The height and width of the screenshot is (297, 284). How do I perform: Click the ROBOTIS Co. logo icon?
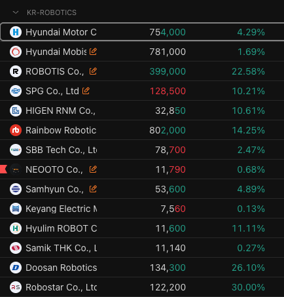click(x=16, y=71)
